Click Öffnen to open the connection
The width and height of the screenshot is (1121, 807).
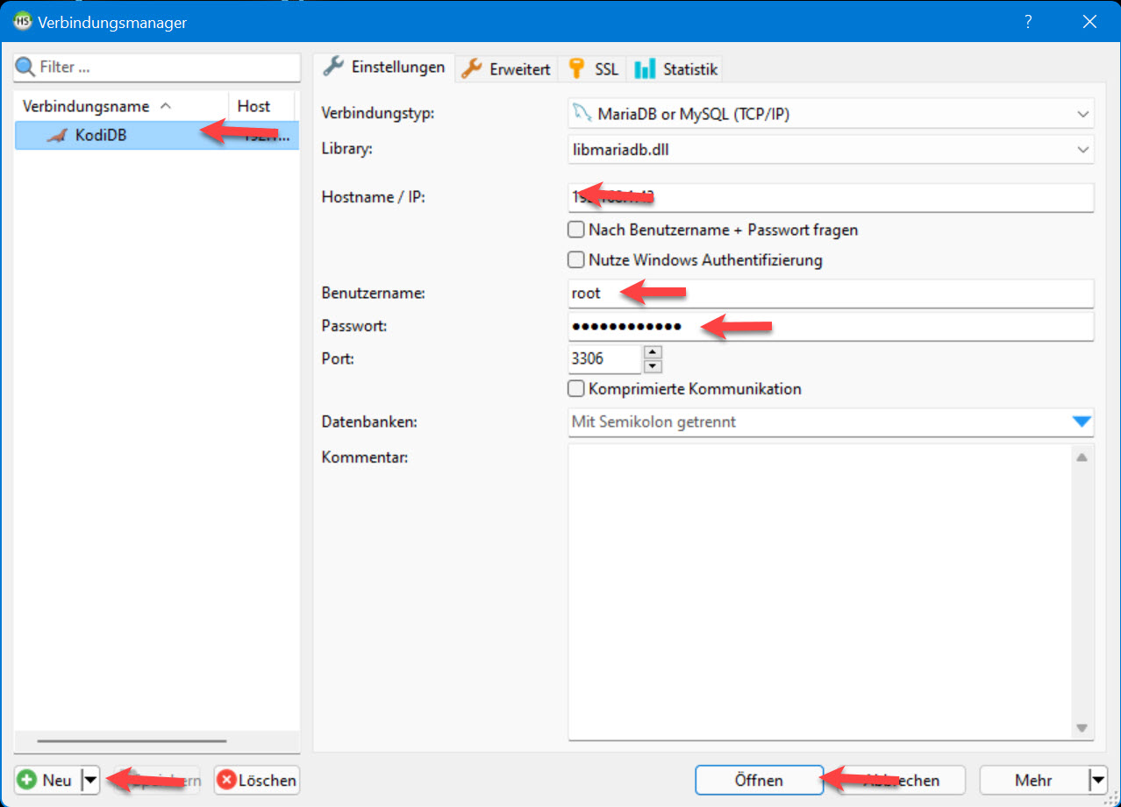pyautogui.click(x=759, y=780)
